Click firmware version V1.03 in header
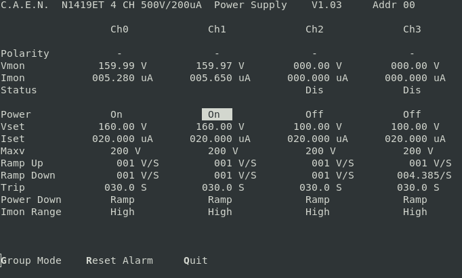 click(327, 5)
